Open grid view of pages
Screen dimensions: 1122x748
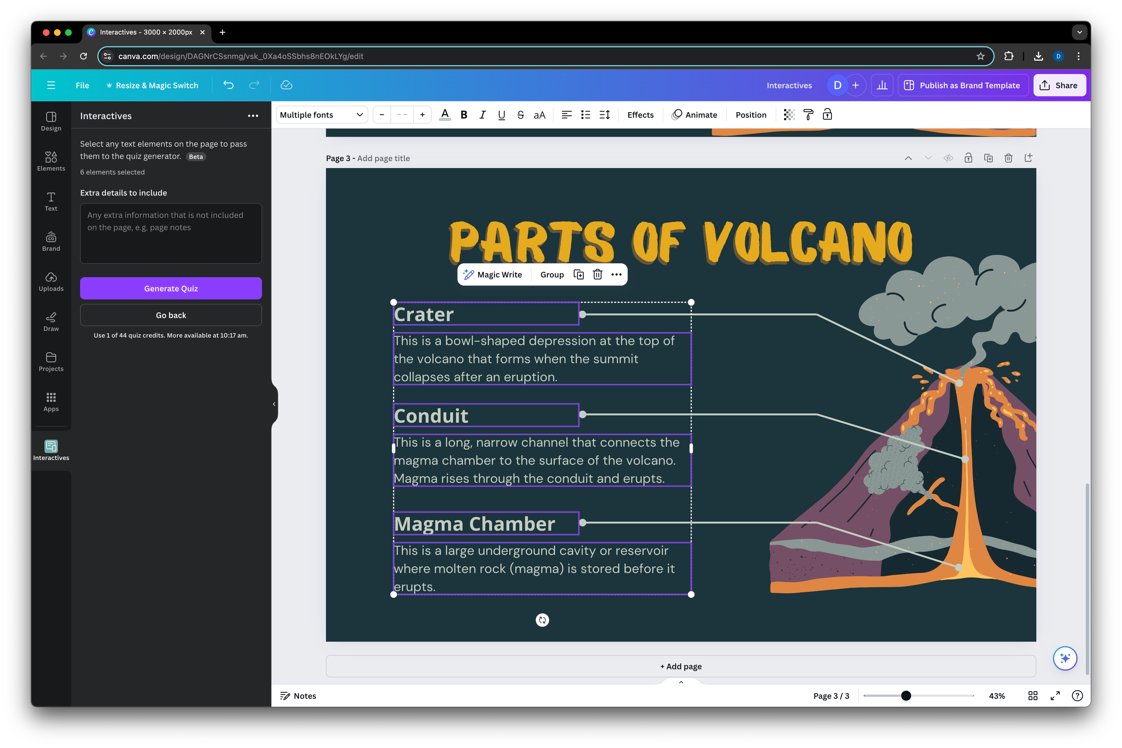1033,695
